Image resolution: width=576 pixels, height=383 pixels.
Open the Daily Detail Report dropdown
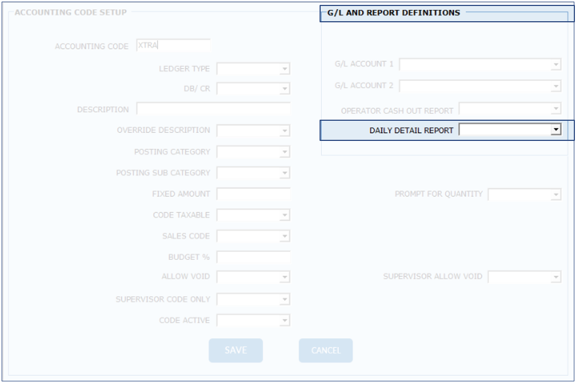555,130
